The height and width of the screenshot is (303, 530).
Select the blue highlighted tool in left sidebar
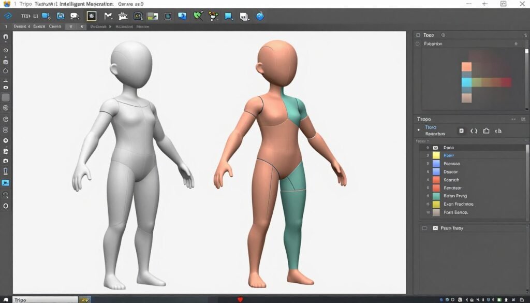point(5,183)
